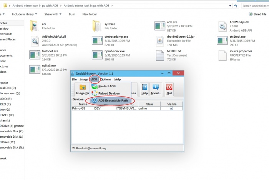The image size is (269, 180).
Task: Choose Restart ADB from the menu
Action: pyautogui.click(x=111, y=86)
